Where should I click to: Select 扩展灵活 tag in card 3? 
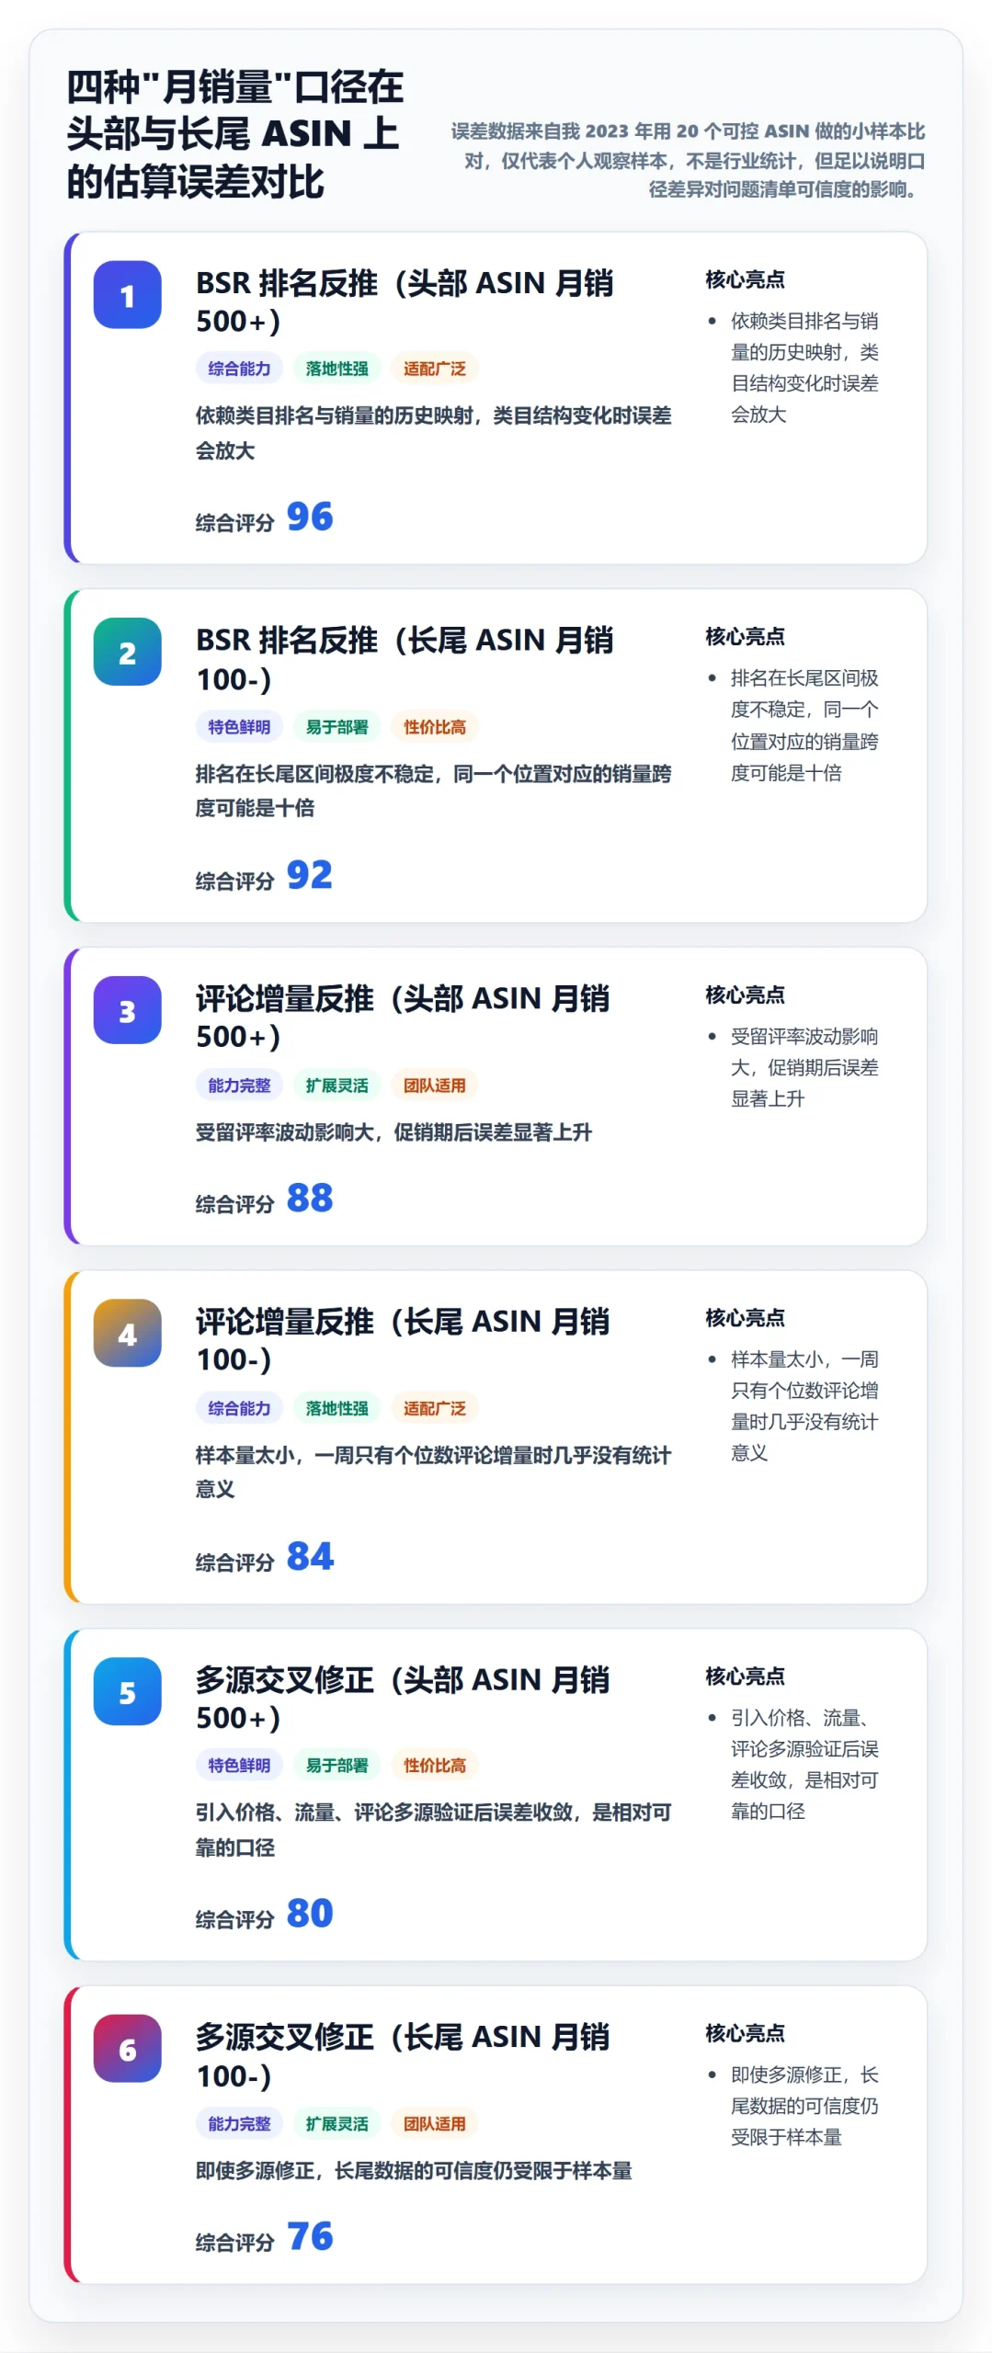pos(336,1086)
